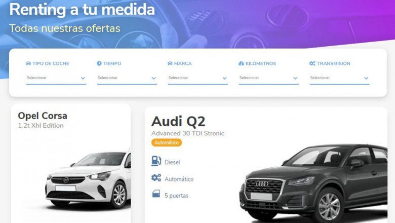Viewport: 395px width, 223px height.
Task: Open the Marca dropdown list
Action: point(197,78)
